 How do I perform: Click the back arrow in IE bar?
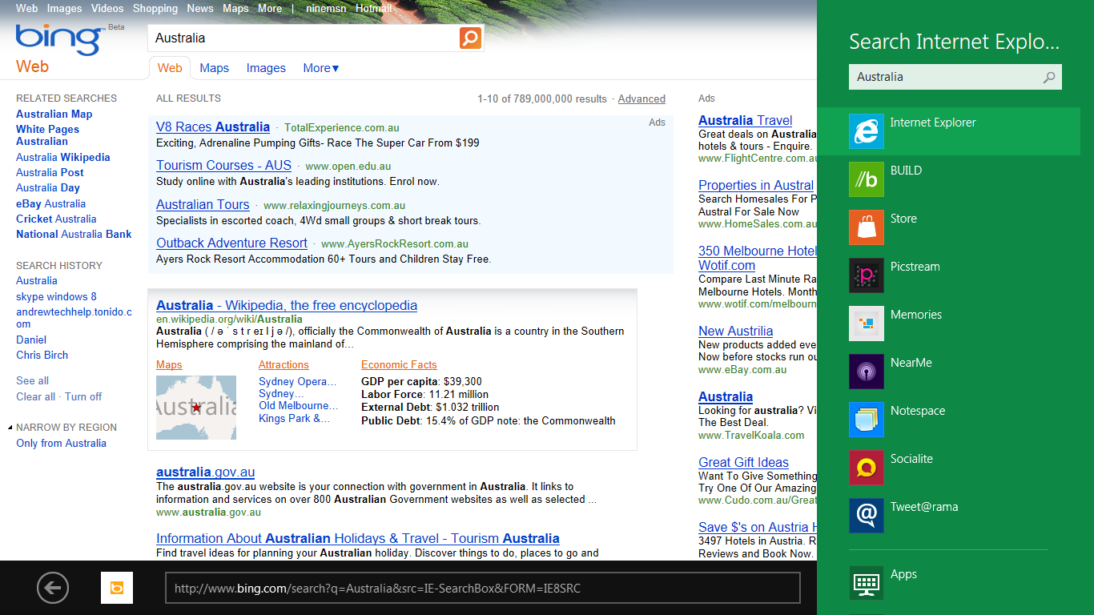pos(53,589)
